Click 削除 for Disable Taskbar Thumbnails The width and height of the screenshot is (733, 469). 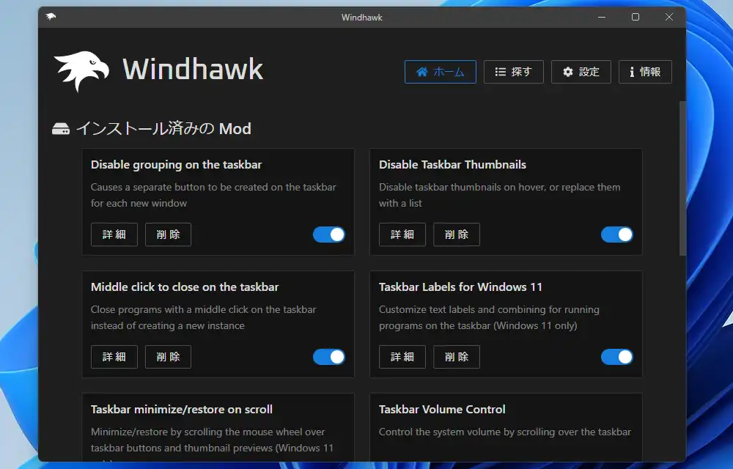coord(457,234)
